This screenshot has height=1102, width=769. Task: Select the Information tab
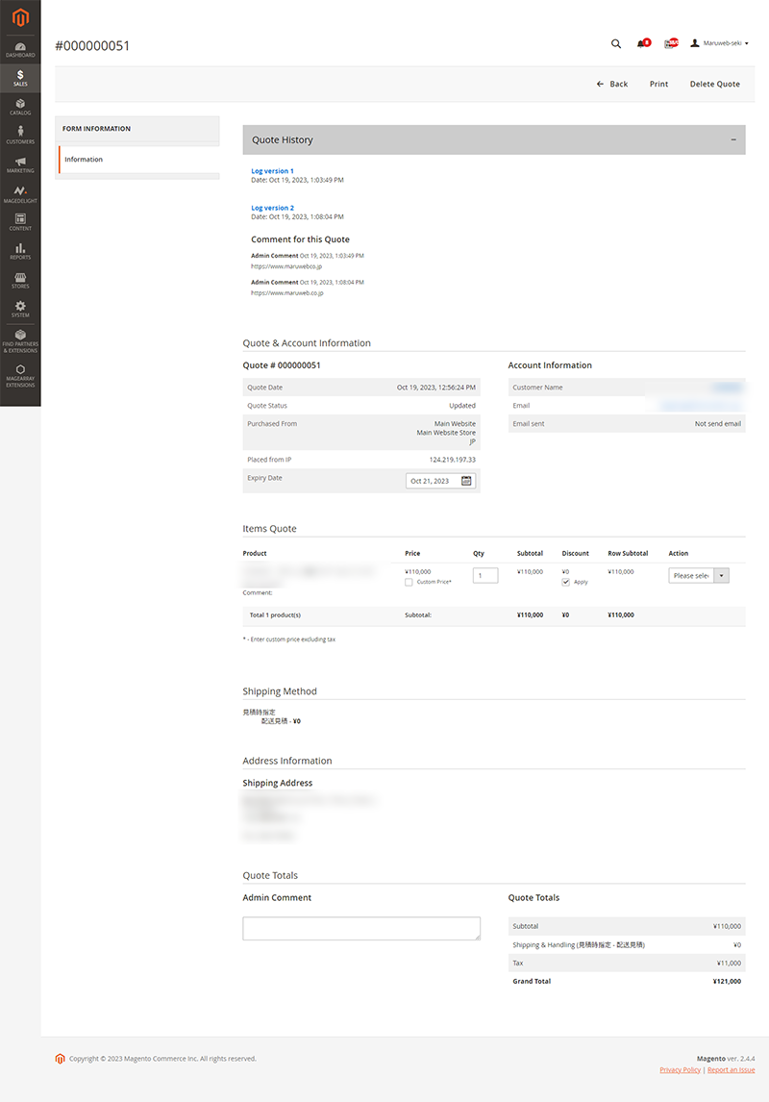tap(139, 160)
